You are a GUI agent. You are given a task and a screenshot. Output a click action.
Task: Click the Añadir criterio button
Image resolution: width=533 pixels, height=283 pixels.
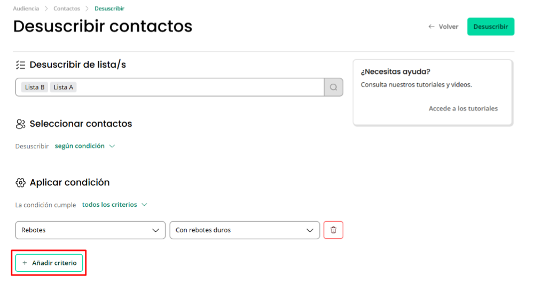pyautogui.click(x=49, y=263)
